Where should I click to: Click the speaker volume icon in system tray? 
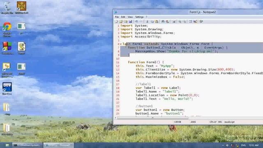click(227, 145)
